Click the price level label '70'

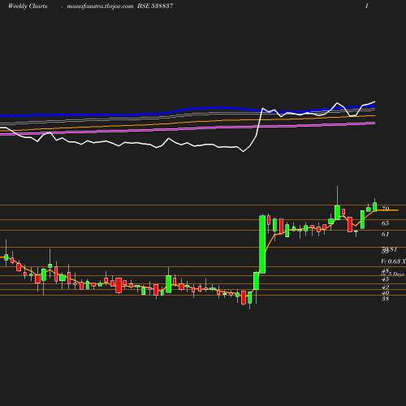386,209
